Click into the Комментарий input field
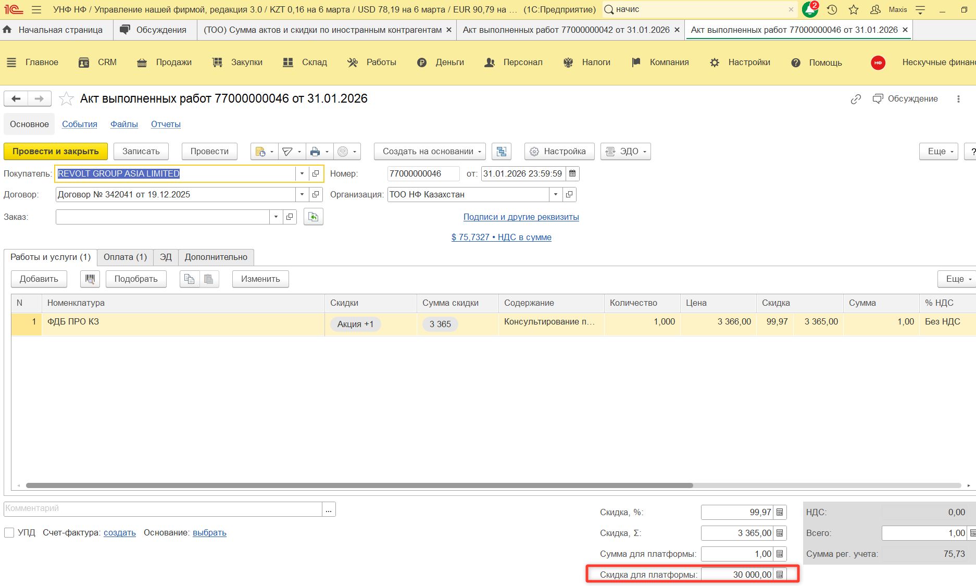Viewport: 976px width, 586px height. [x=162, y=509]
